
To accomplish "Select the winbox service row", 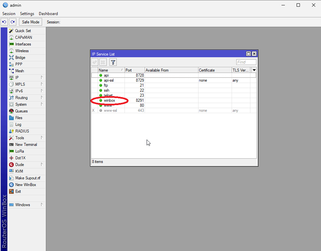I will point(109,100).
